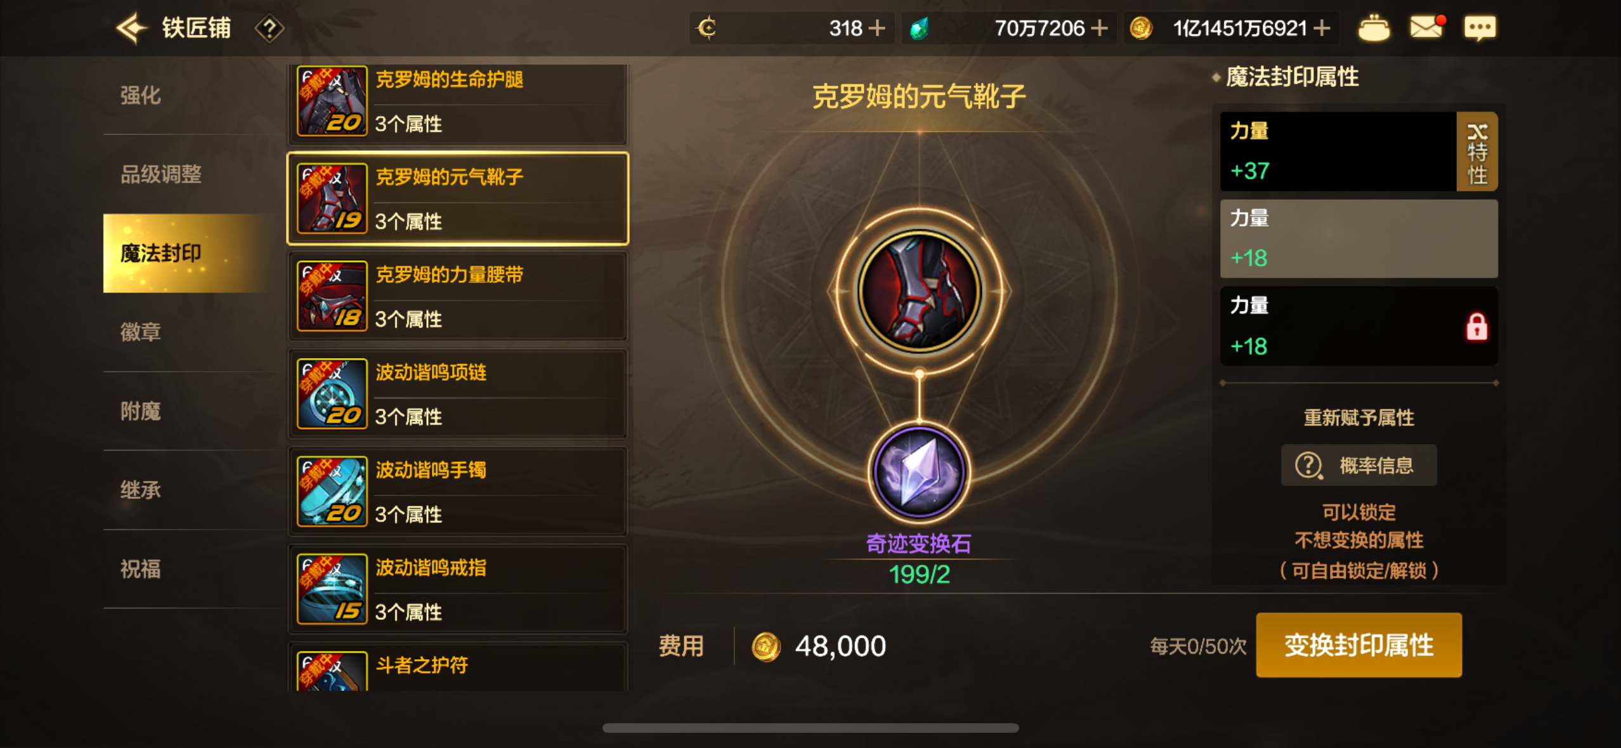Add fatigue points beside 318
The height and width of the screenshot is (748, 1621).
pyautogui.click(x=876, y=28)
